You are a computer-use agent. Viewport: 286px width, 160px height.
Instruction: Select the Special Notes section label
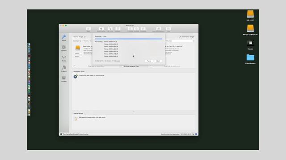(x=78, y=113)
